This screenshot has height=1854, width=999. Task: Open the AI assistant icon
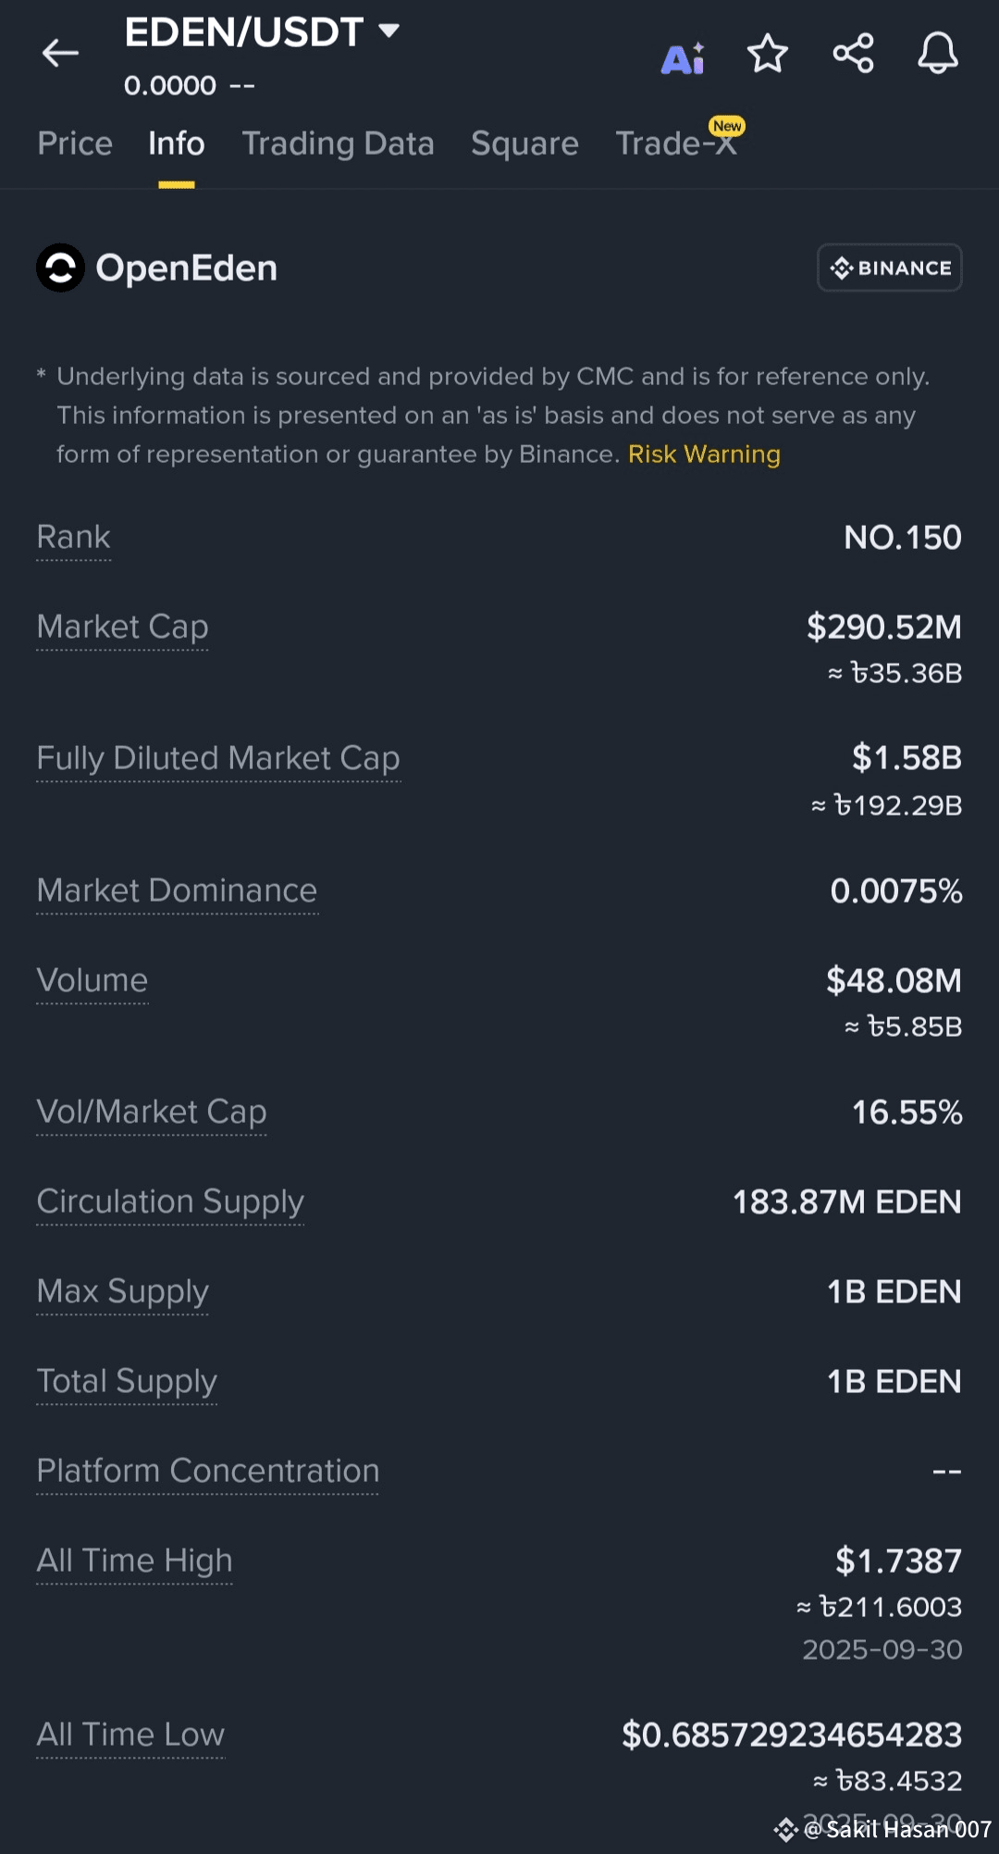[x=683, y=57]
